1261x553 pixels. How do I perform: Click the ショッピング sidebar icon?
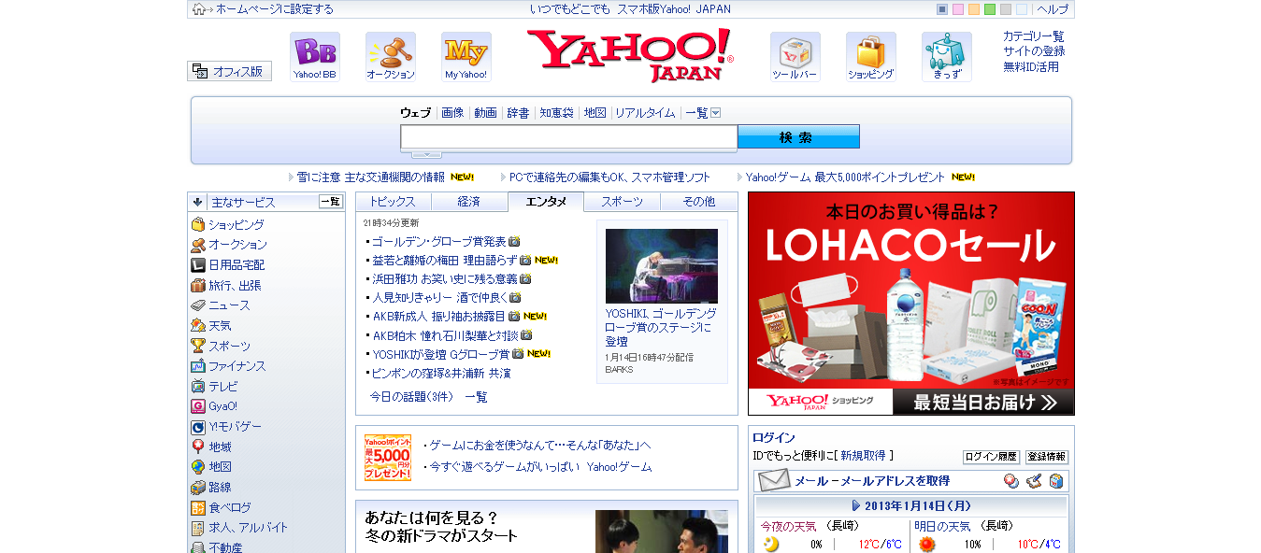click(198, 224)
